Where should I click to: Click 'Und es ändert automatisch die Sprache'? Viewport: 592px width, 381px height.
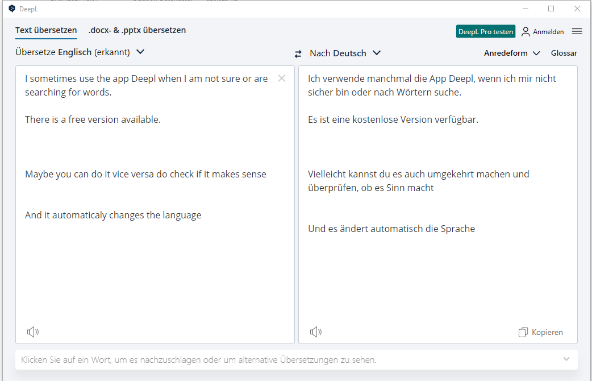coord(391,229)
